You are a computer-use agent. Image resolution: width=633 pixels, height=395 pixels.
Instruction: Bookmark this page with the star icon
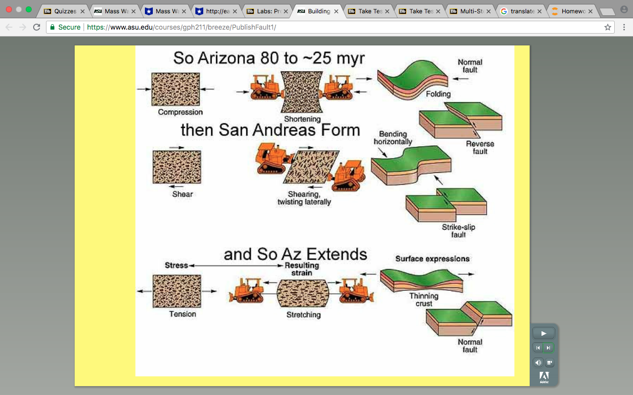608,27
